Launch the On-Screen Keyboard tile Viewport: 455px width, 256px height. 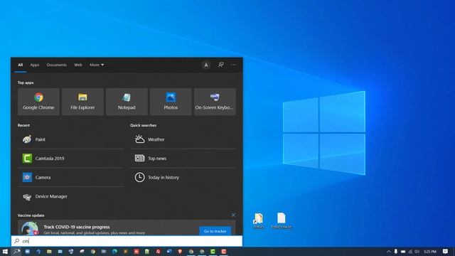click(215, 102)
